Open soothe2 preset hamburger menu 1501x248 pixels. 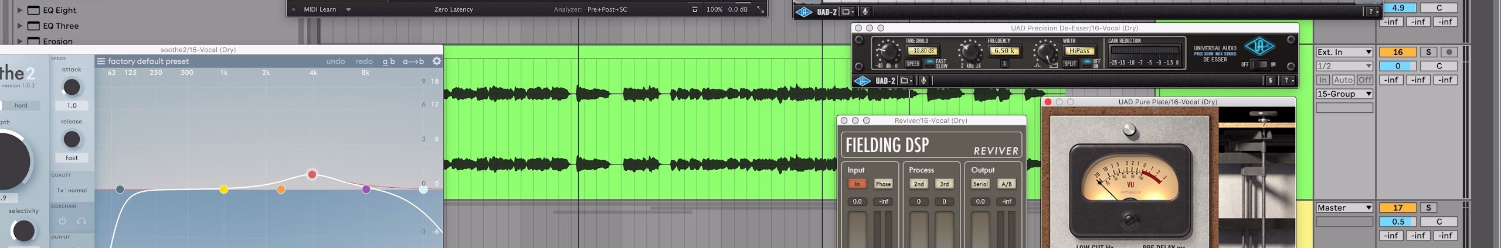[x=101, y=61]
